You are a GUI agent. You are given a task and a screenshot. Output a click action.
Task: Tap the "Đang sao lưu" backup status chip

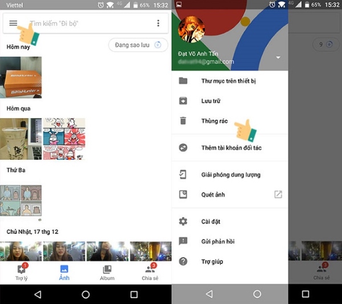(x=138, y=45)
